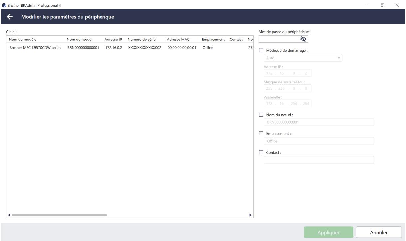Image resolution: width=406 pixels, height=241 pixels.
Task: Click the Numéro de série column header
Action: tap(141, 40)
